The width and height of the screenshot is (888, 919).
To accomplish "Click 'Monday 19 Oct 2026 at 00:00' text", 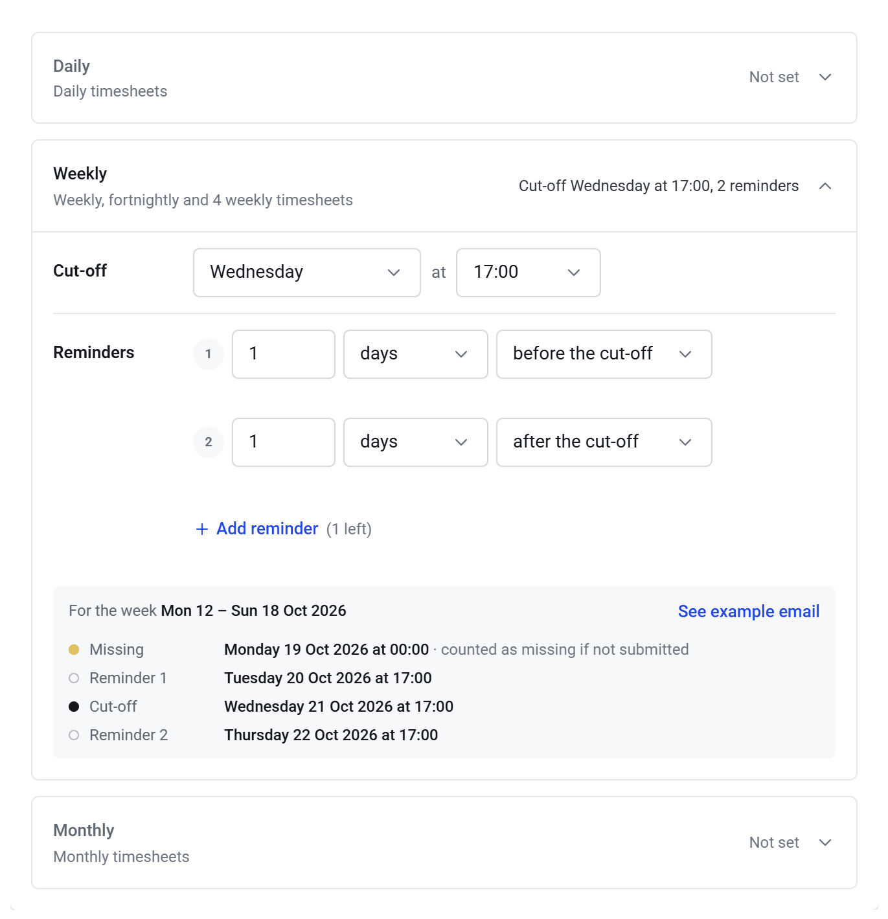I will tap(326, 650).
